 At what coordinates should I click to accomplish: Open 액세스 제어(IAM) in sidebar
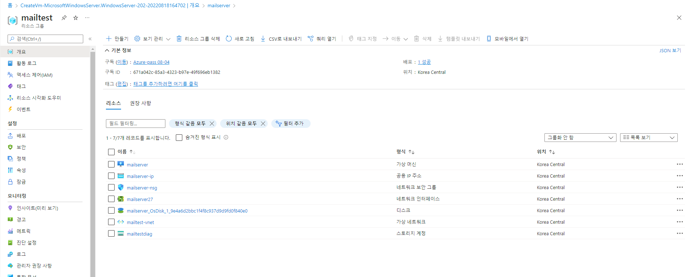(x=45, y=75)
